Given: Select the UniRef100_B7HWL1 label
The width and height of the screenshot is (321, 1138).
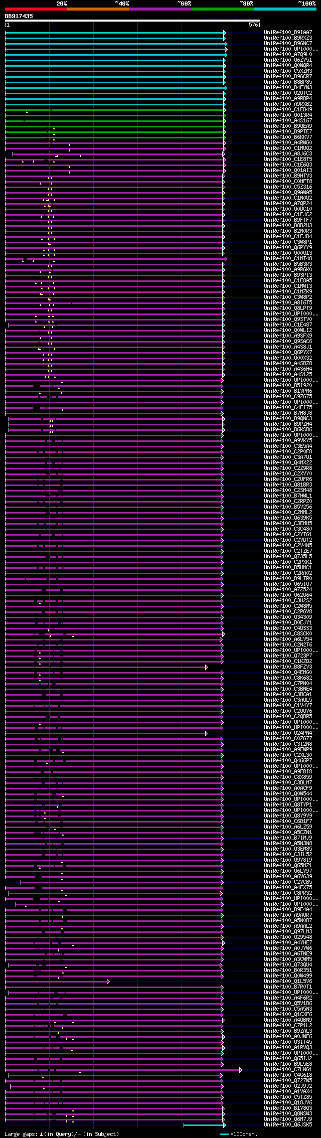Looking at the screenshot, I should (288, 496).
